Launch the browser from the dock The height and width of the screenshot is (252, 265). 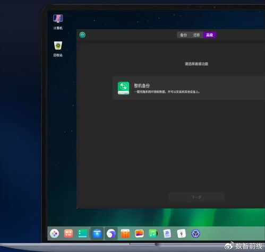(111, 233)
